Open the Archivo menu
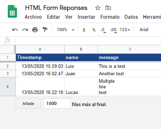 (33, 17)
